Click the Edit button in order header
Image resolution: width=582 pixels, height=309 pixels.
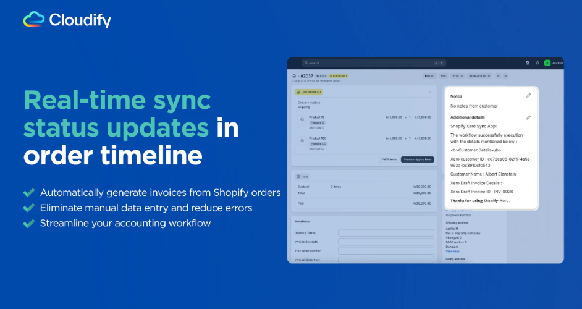pyautogui.click(x=443, y=76)
